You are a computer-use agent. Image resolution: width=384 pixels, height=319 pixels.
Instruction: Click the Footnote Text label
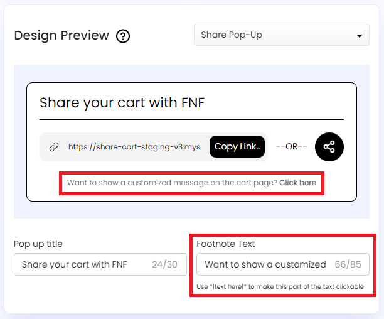pyautogui.click(x=225, y=244)
